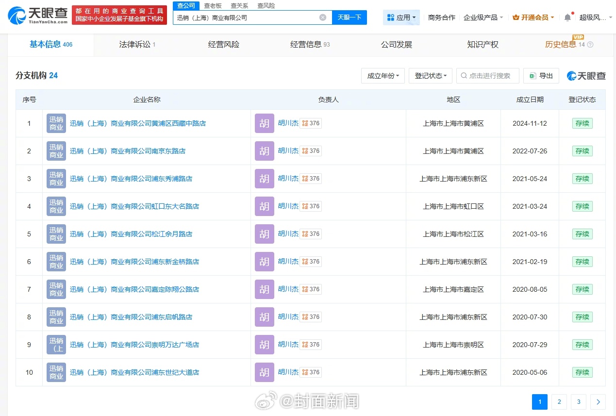Expand the 成立年份 filter dropdown

tap(383, 76)
